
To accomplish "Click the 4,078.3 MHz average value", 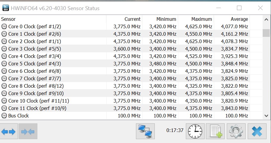I will coord(235,41).
